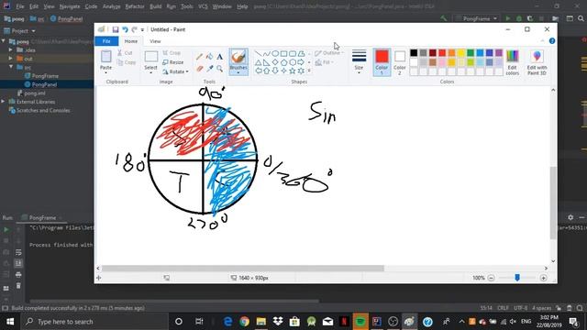Screen dimensions: 587x330
Task: Pick the yellow color swatch
Action: 460,53
